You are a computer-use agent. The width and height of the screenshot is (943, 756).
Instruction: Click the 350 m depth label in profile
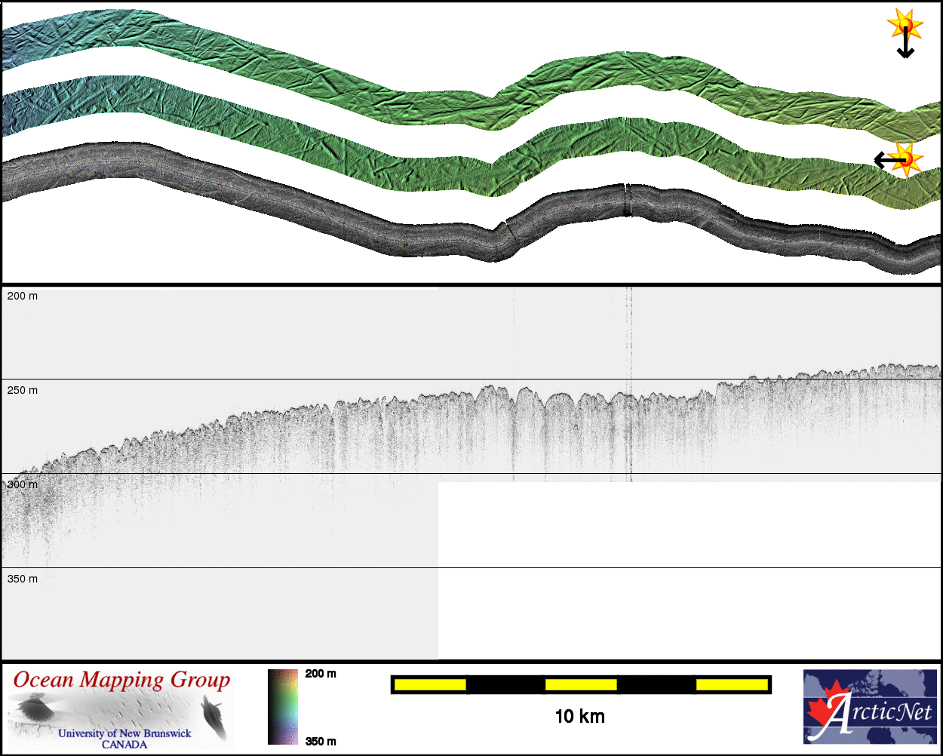tap(23, 579)
